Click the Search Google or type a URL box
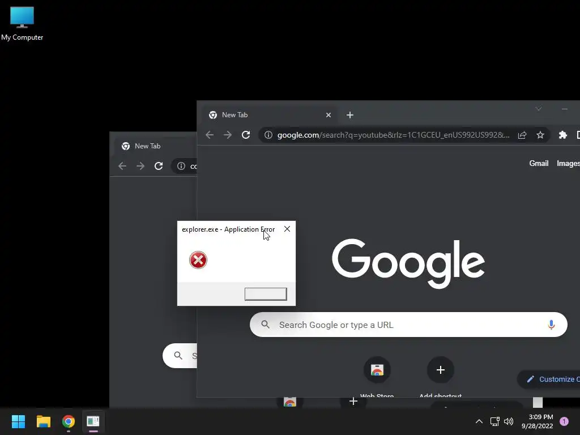Image resolution: width=580 pixels, height=435 pixels. (408, 325)
